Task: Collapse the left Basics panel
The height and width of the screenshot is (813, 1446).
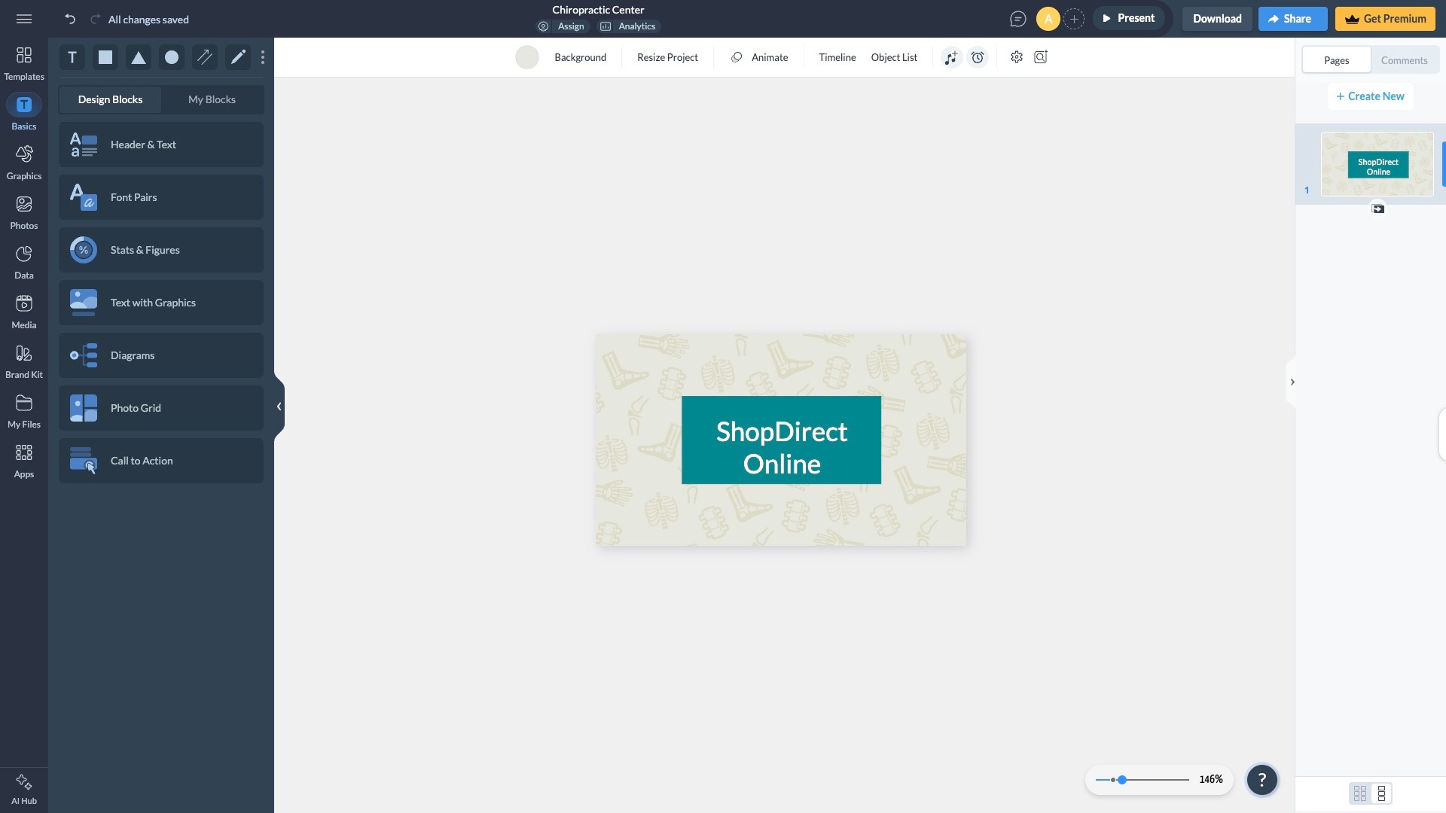Action: [279, 406]
